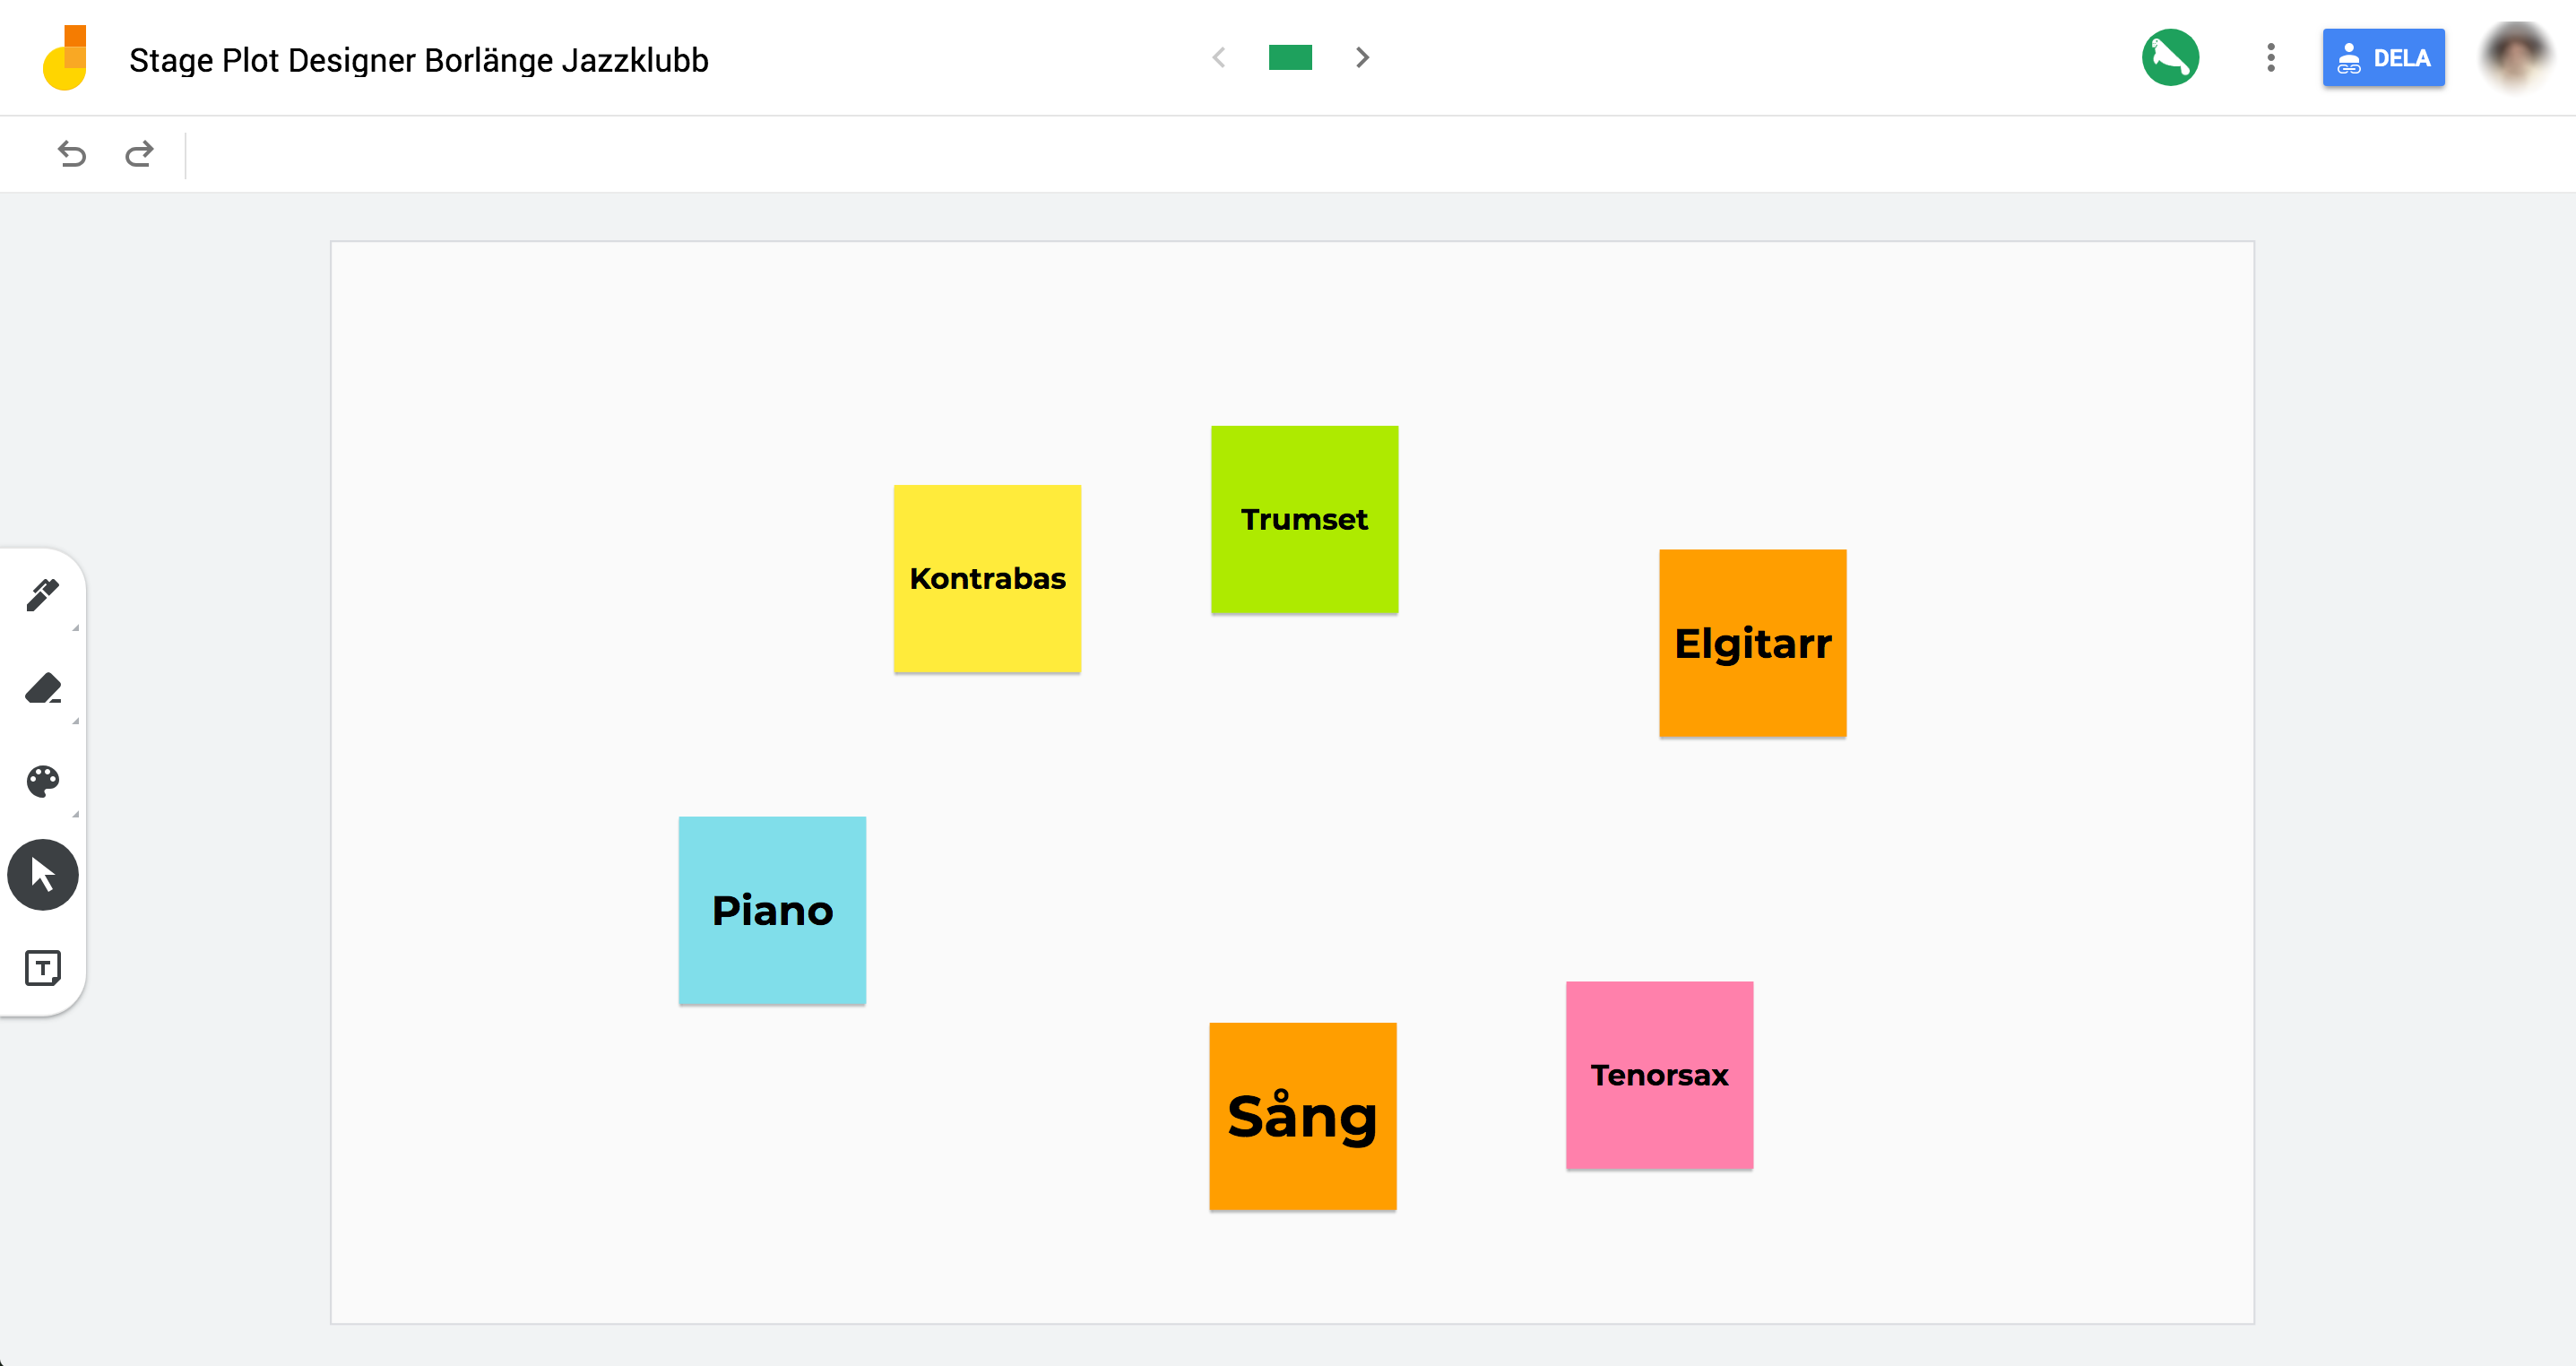The height and width of the screenshot is (1366, 2576).
Task: Select the Pen drawing tool
Action: pos(42,595)
